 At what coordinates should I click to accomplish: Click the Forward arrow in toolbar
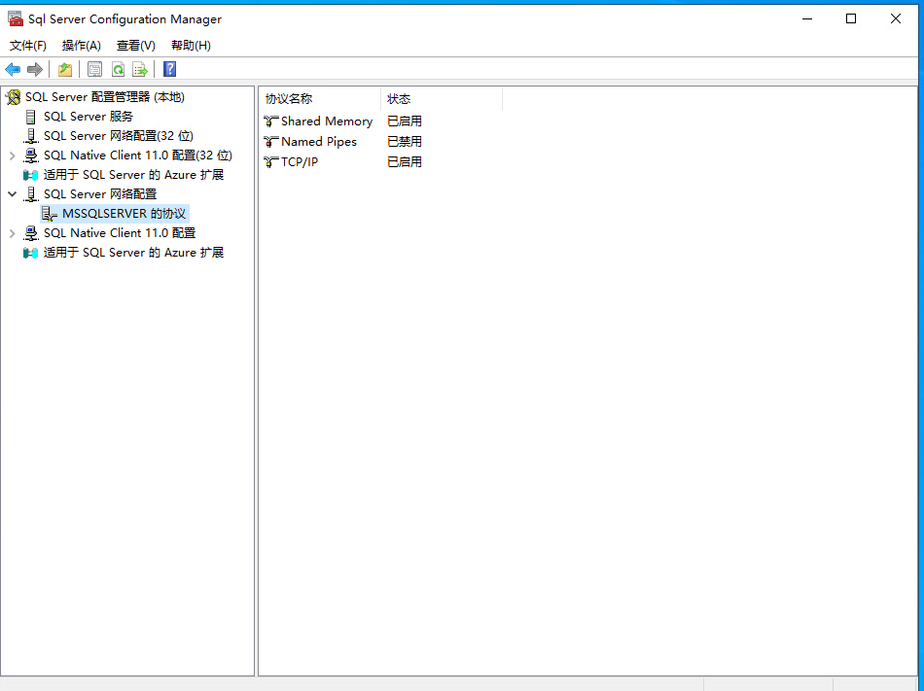(x=35, y=69)
